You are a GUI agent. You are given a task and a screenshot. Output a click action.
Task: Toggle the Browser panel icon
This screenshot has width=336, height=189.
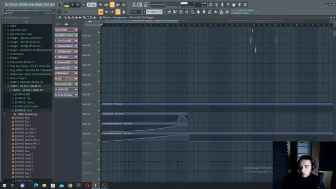[x=193, y=12]
